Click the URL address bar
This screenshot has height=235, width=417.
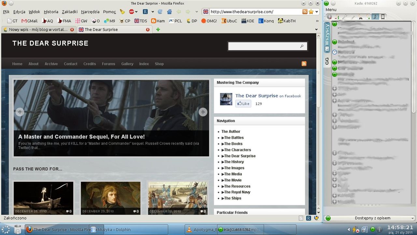coord(255,12)
